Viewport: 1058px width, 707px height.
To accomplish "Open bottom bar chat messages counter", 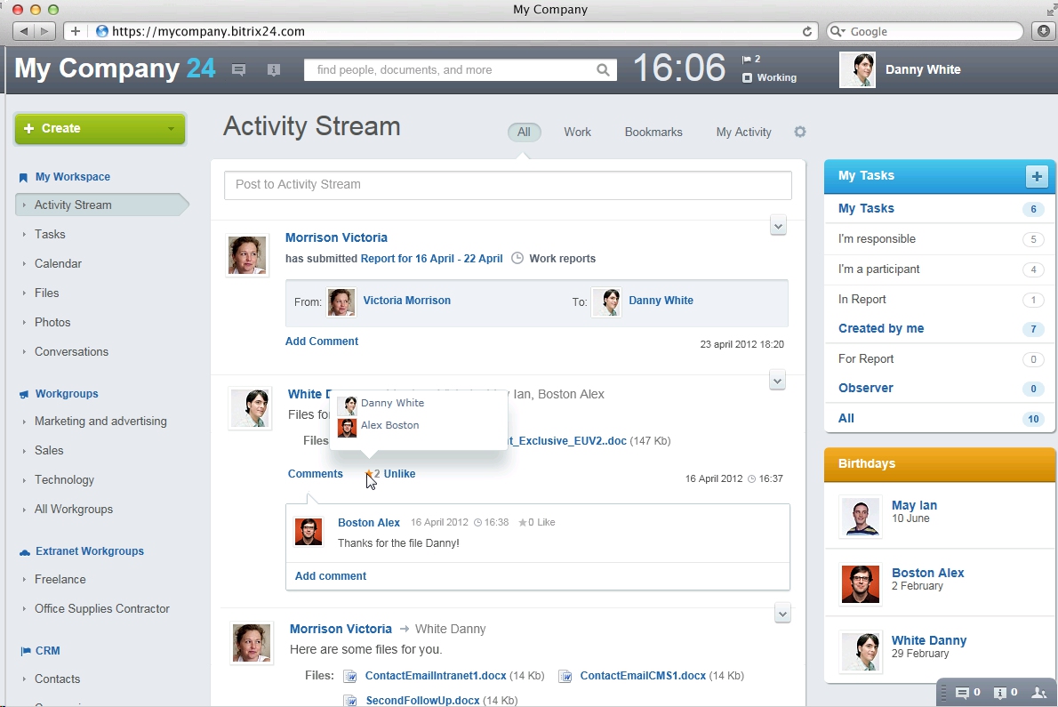I will [967, 693].
